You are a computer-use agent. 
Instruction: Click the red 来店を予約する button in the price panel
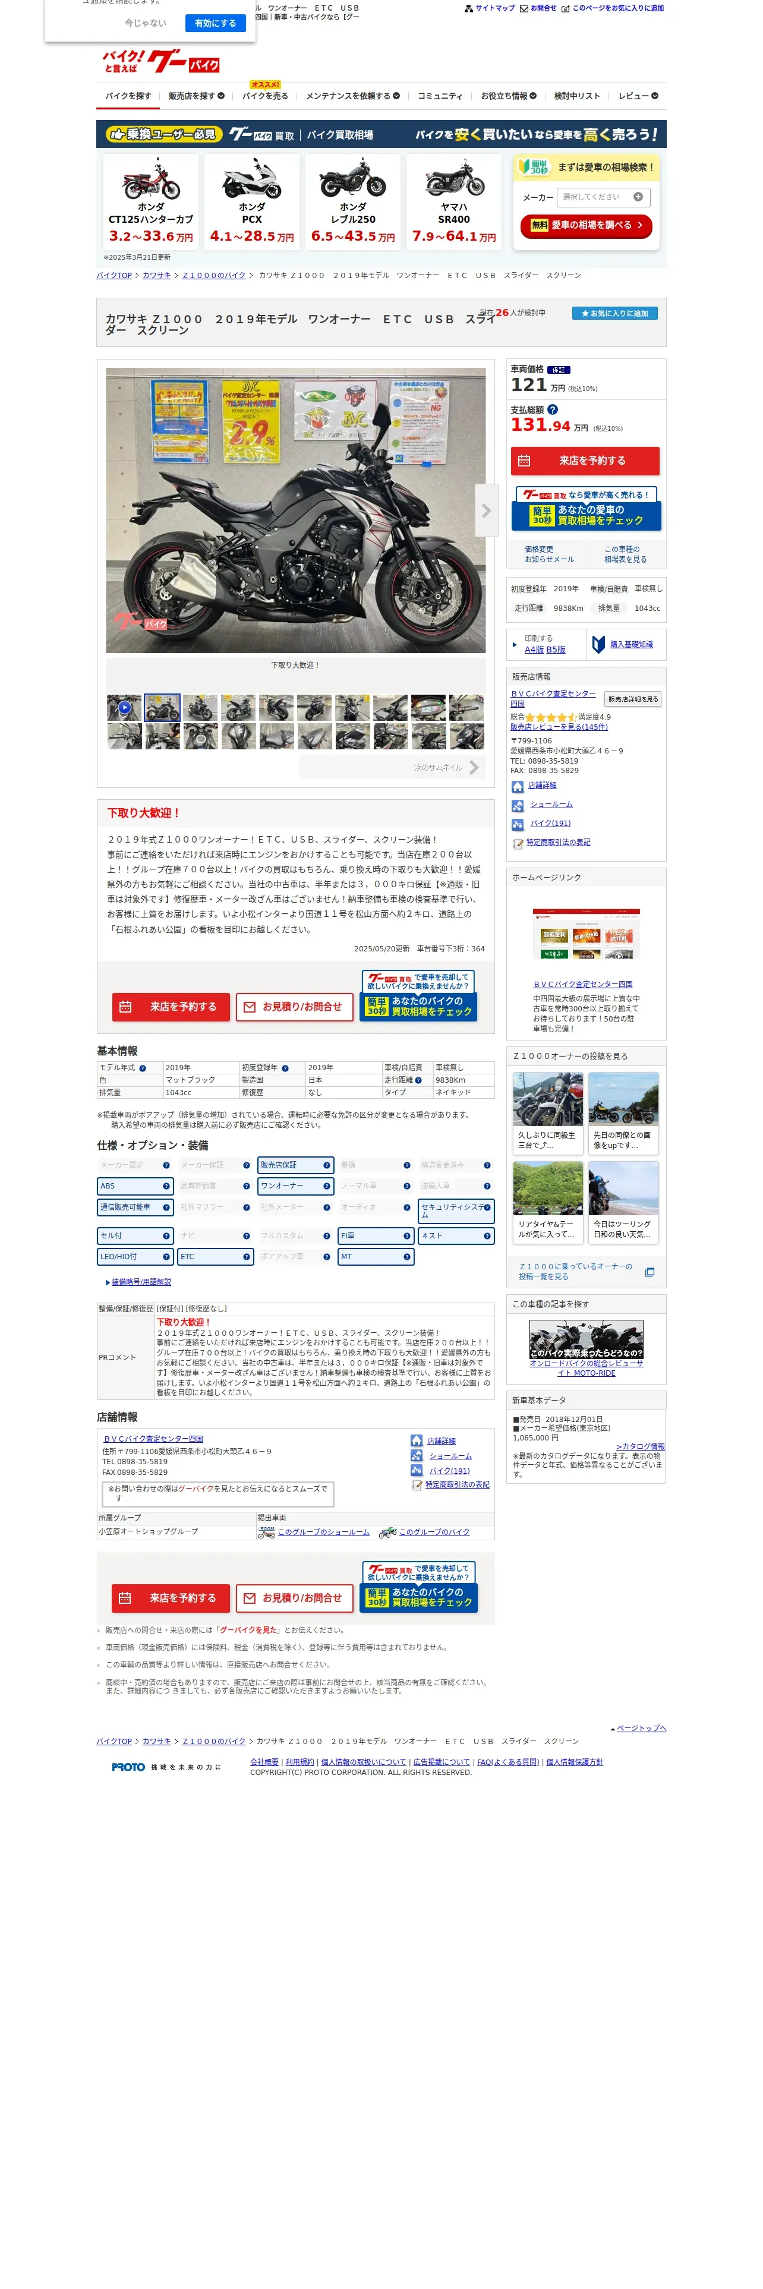[585, 461]
